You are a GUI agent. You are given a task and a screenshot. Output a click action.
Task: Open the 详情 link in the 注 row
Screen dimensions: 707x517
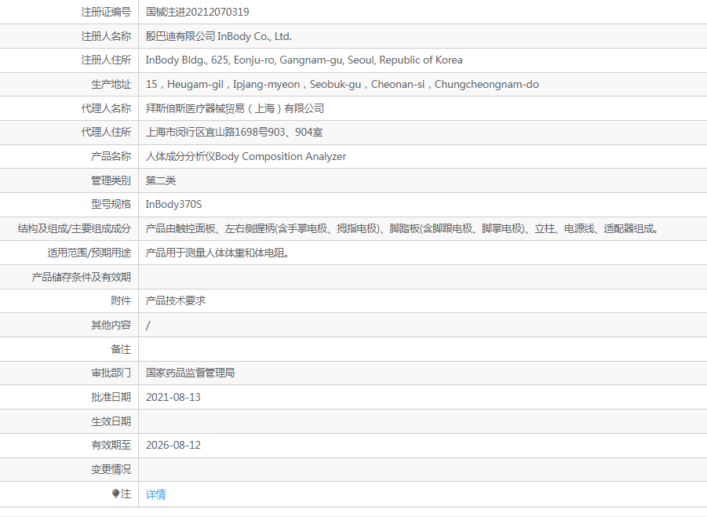coord(155,494)
